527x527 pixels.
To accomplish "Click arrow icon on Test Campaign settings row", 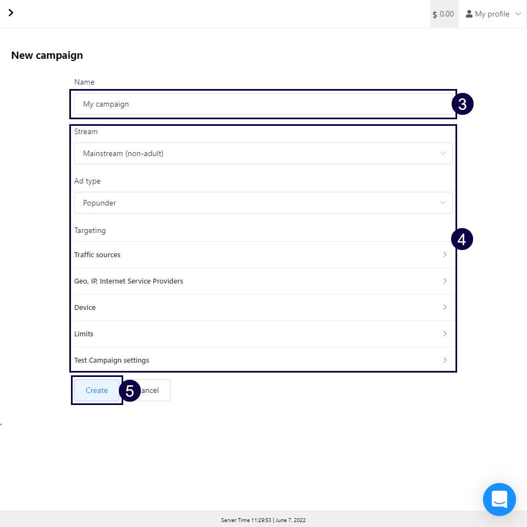I will [444, 360].
